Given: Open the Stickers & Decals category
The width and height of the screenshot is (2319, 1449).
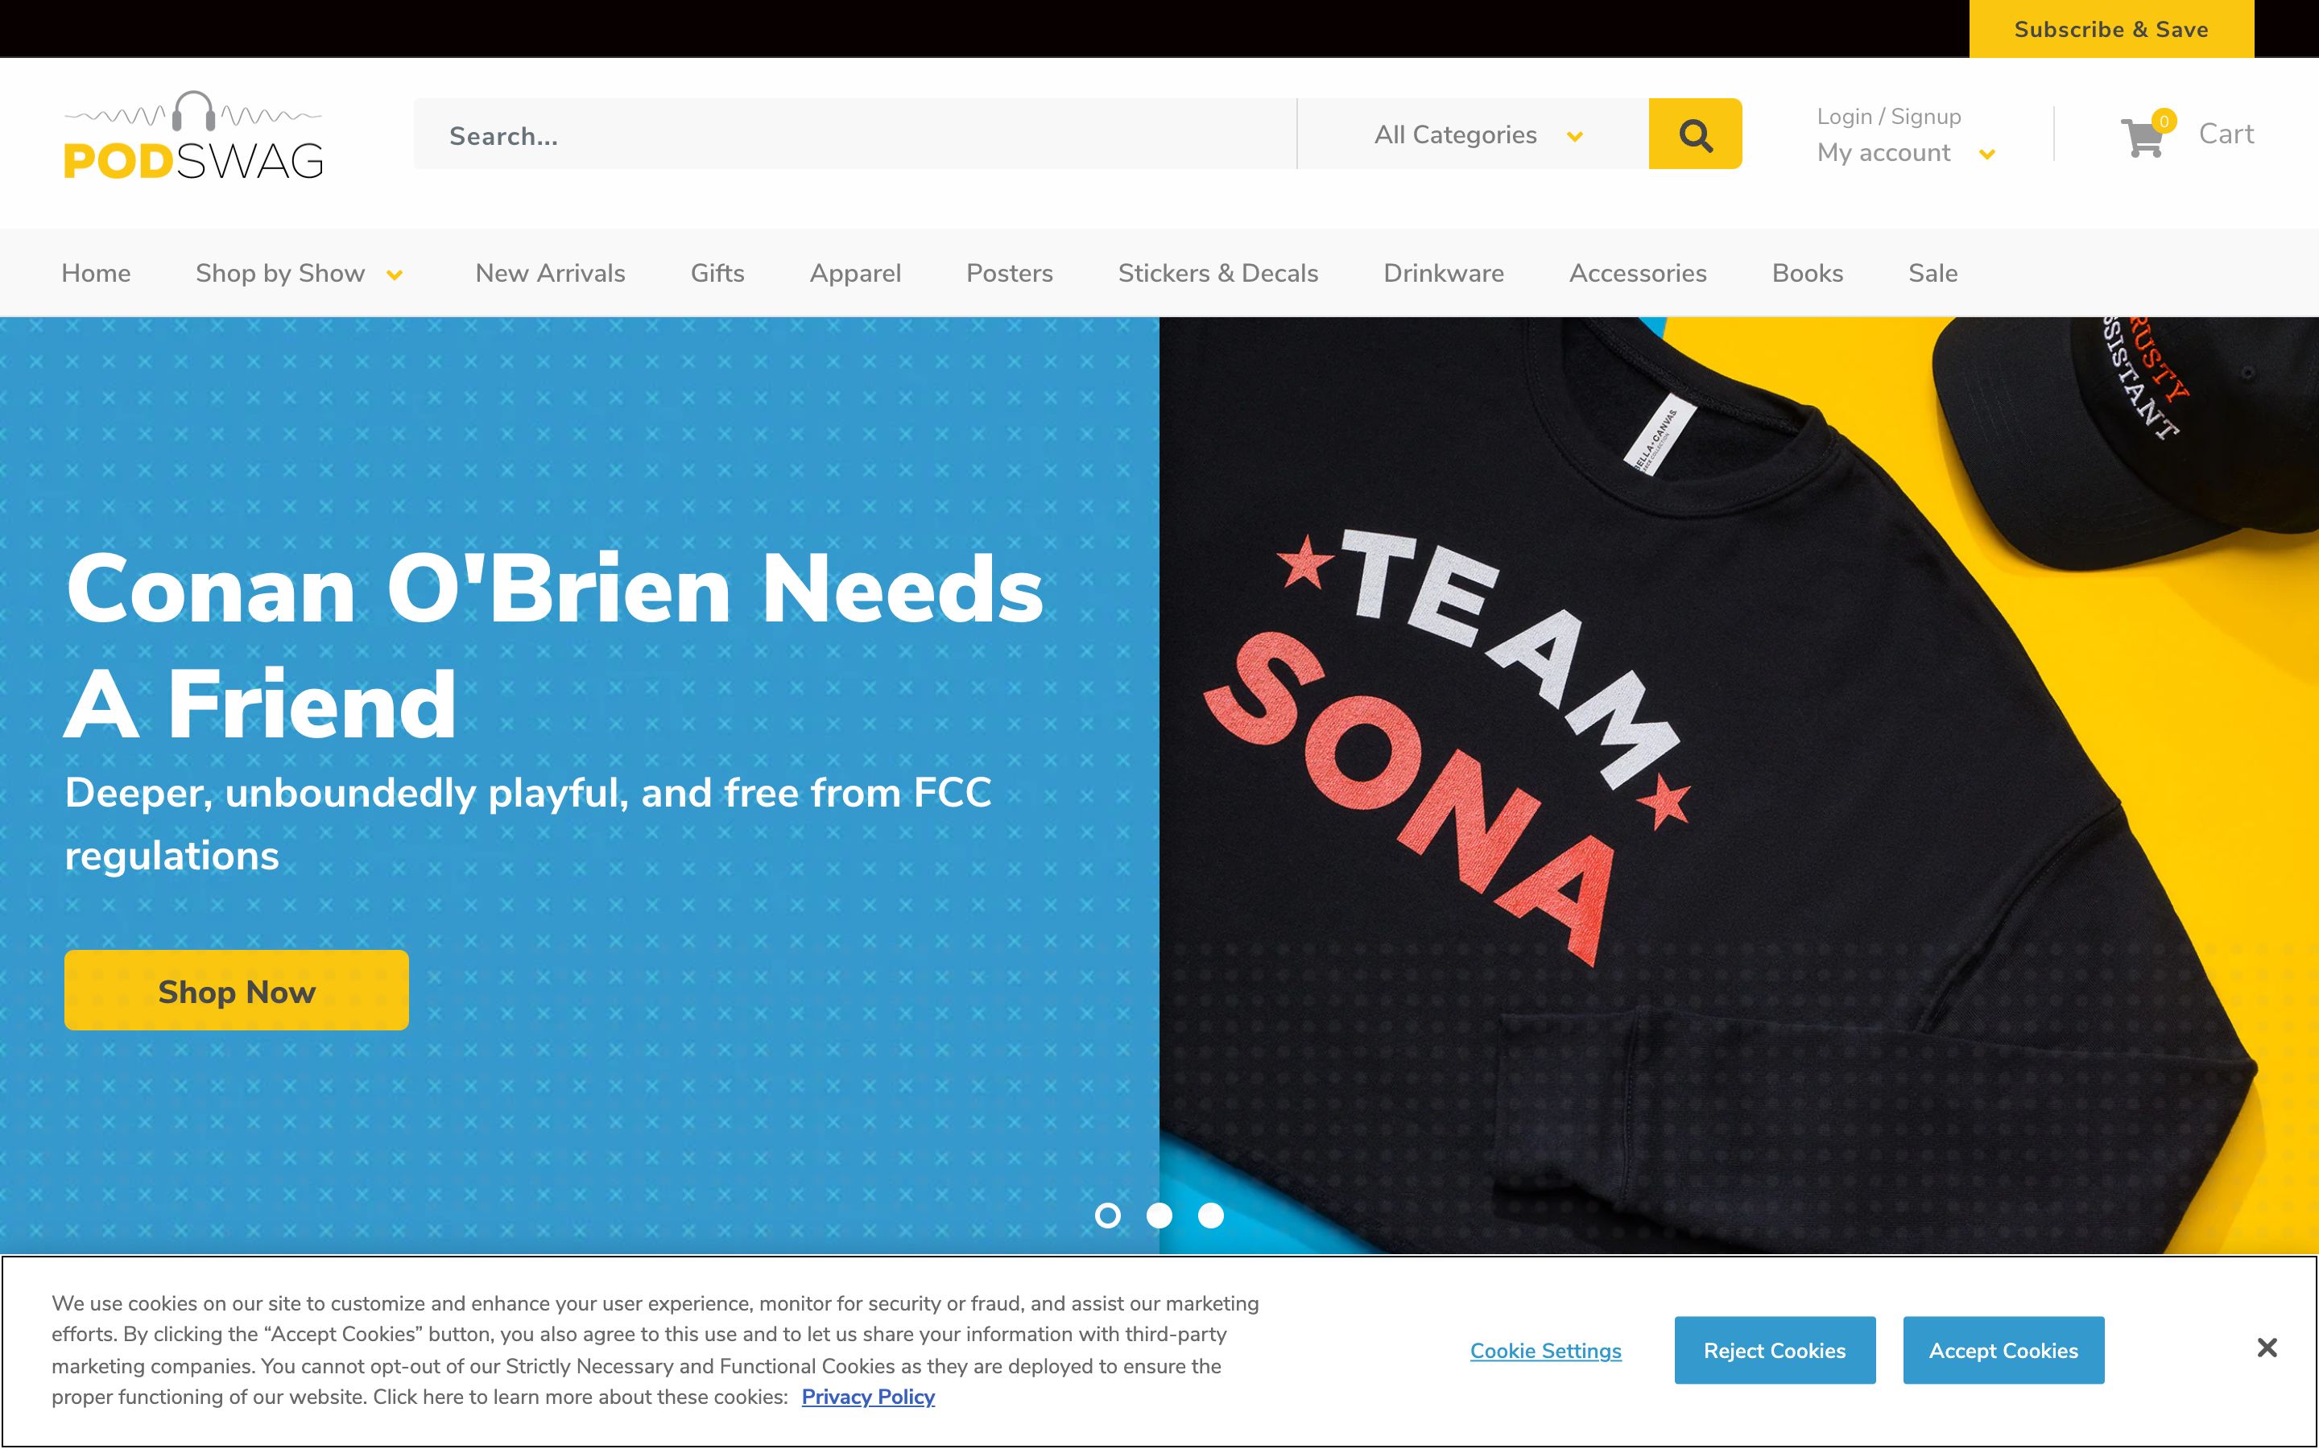Looking at the screenshot, I should [x=1218, y=273].
